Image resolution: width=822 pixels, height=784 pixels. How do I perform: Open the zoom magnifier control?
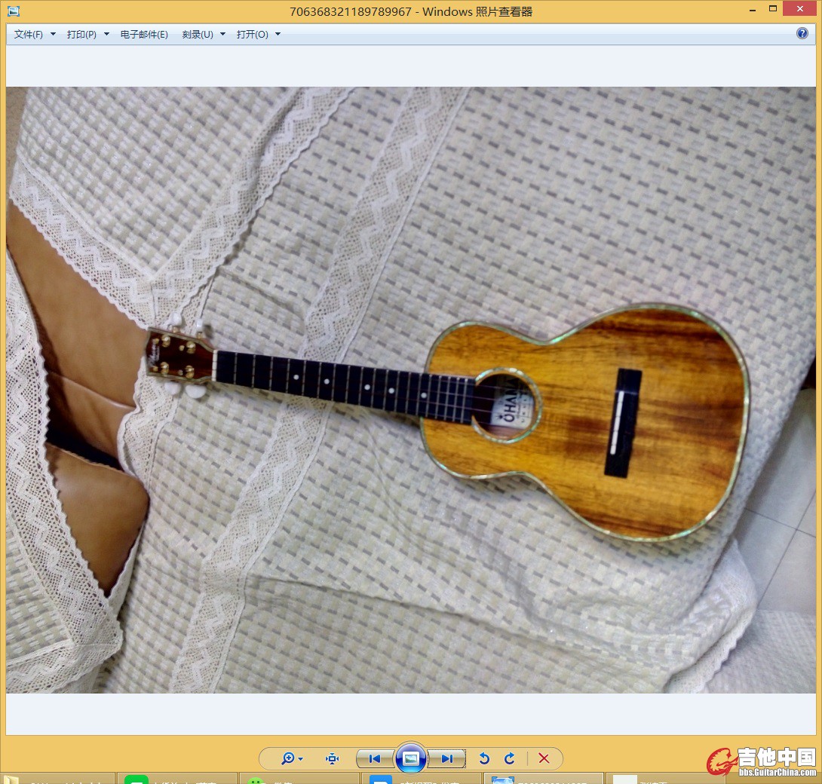tap(291, 758)
